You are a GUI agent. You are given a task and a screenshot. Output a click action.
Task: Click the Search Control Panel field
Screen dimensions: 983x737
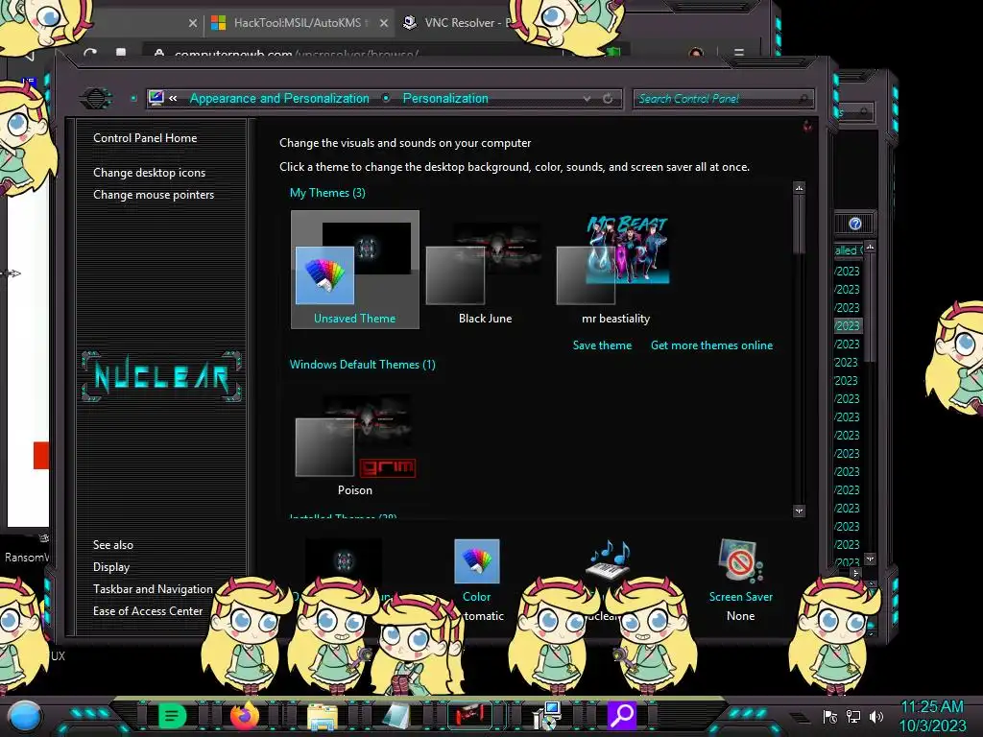click(723, 99)
